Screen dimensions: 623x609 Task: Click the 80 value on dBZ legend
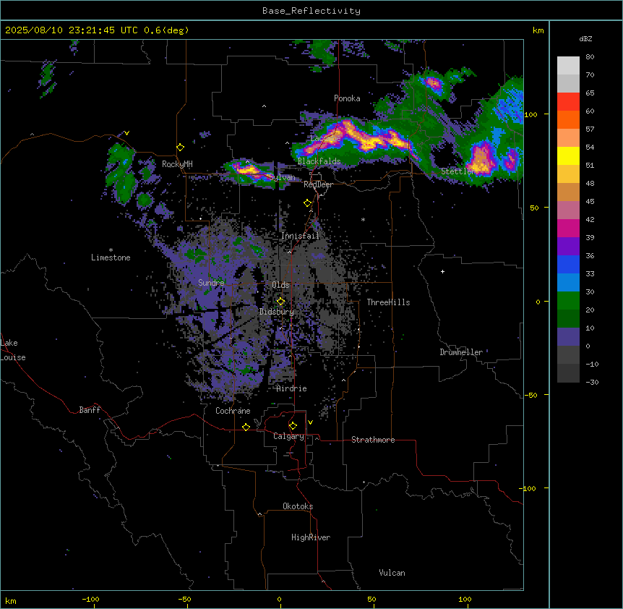(590, 57)
